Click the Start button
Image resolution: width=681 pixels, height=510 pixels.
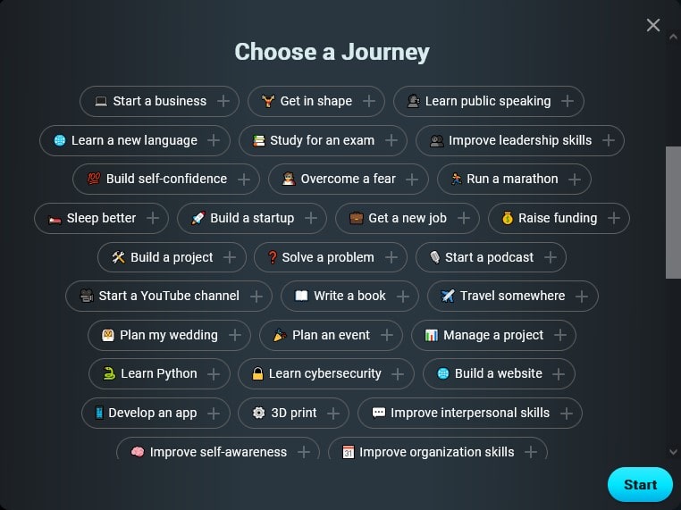[640, 484]
